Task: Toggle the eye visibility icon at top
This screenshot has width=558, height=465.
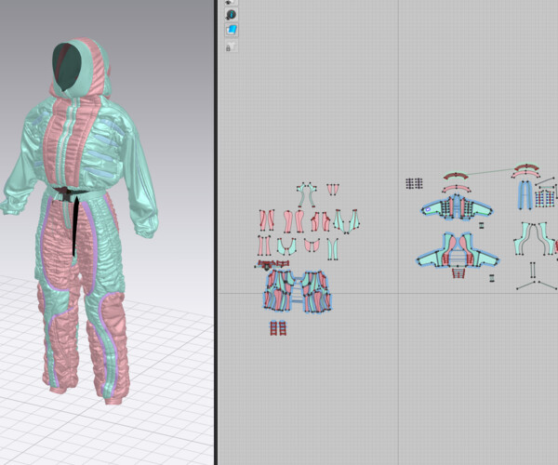Action: [x=230, y=2]
